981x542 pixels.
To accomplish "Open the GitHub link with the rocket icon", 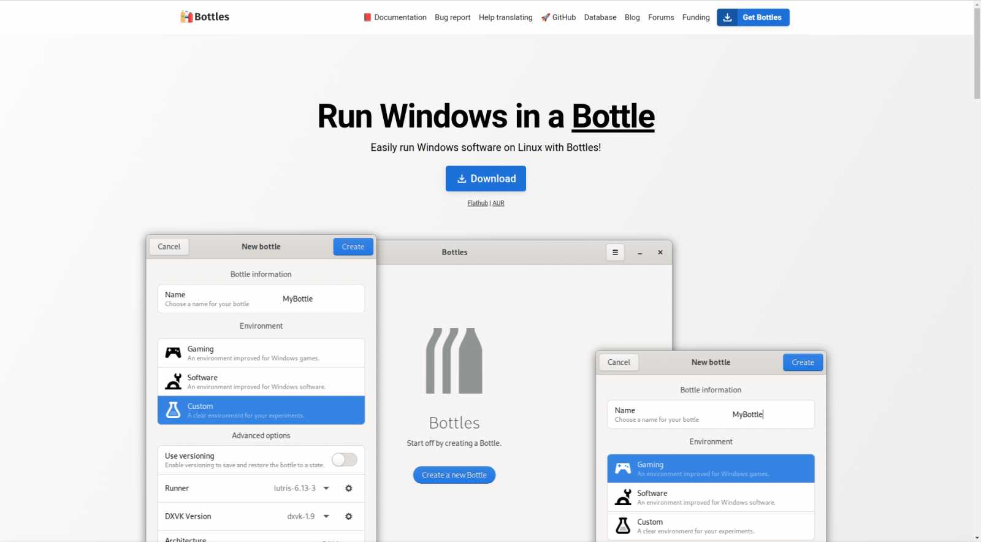I will coord(559,17).
